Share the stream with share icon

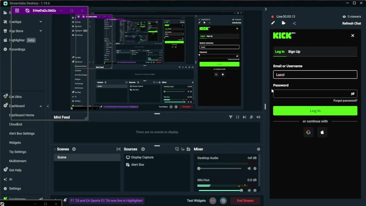pos(294,23)
